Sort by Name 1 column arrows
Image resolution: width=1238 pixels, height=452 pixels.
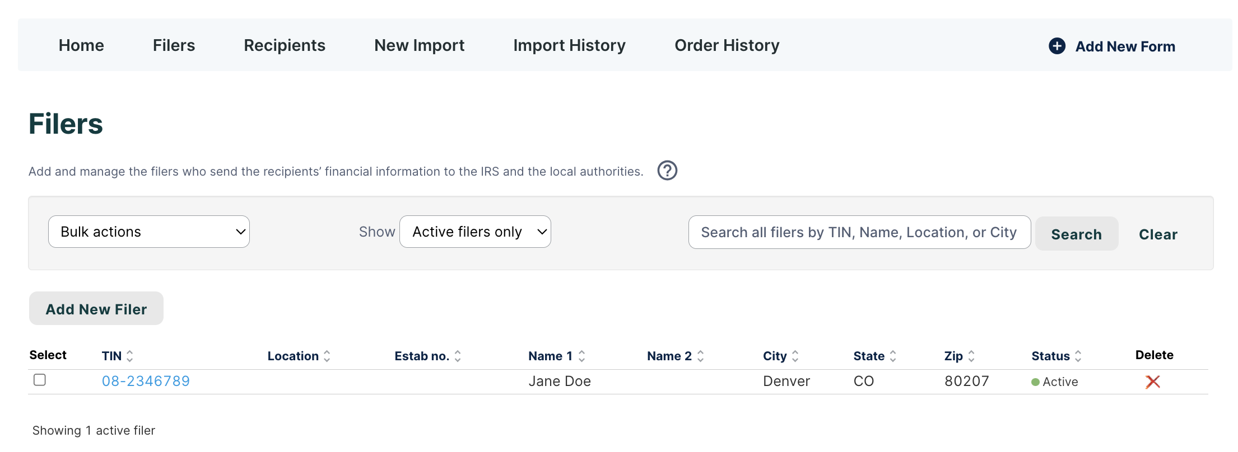[x=581, y=356]
